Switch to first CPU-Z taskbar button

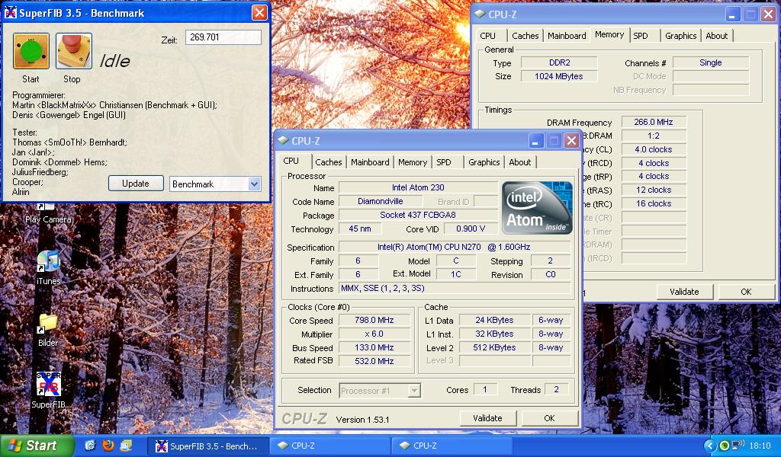329,446
